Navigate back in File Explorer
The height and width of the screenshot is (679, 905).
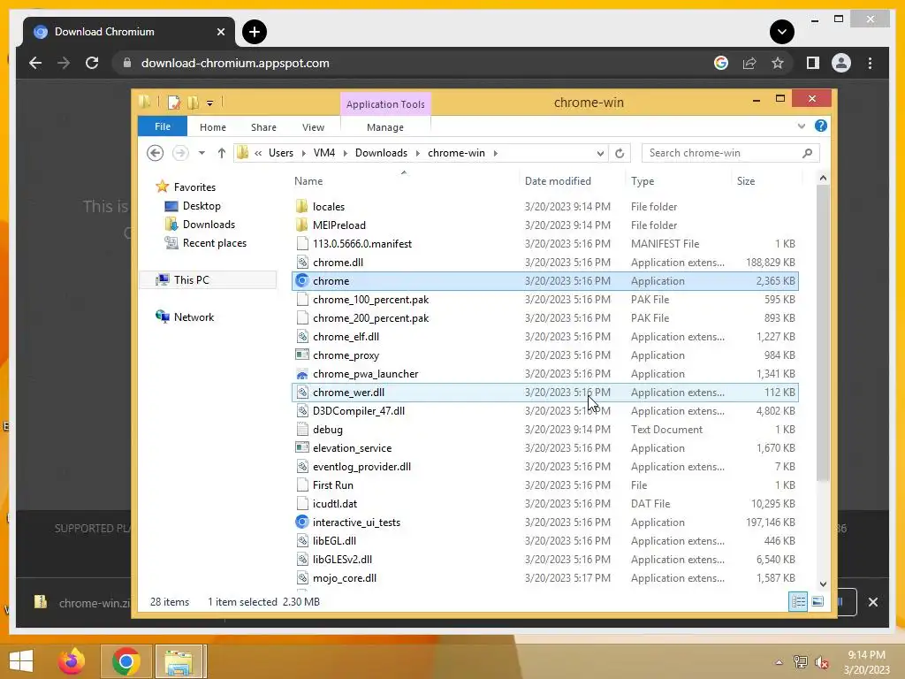coord(155,153)
